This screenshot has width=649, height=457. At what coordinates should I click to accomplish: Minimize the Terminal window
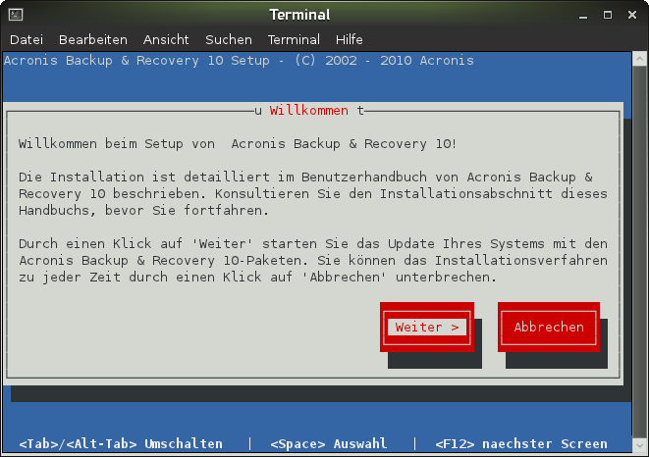click(x=583, y=16)
